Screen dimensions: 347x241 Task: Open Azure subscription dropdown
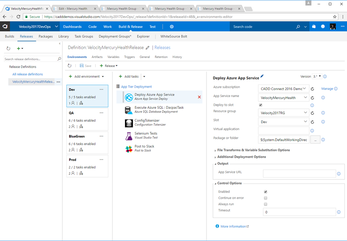coord(284,89)
